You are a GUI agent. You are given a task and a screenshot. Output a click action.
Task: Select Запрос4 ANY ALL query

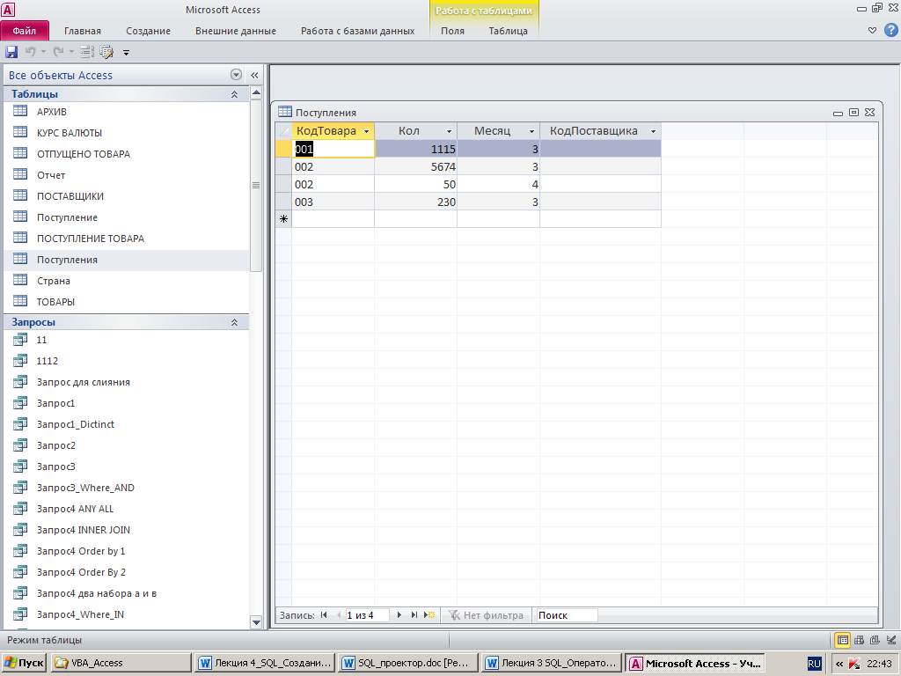click(x=75, y=509)
